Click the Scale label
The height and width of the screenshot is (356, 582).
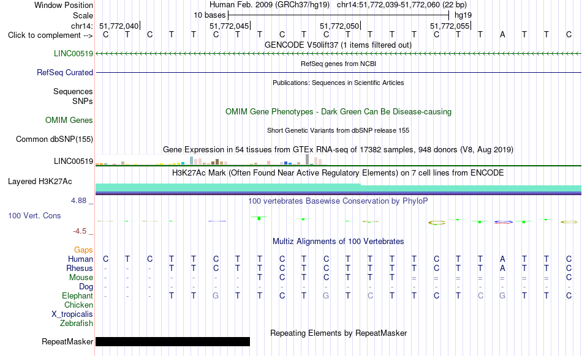click(x=83, y=15)
